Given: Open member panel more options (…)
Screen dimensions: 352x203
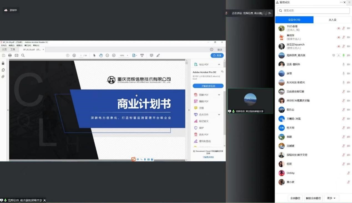Looking at the screenshot, I should pyautogui.click(x=341, y=2).
